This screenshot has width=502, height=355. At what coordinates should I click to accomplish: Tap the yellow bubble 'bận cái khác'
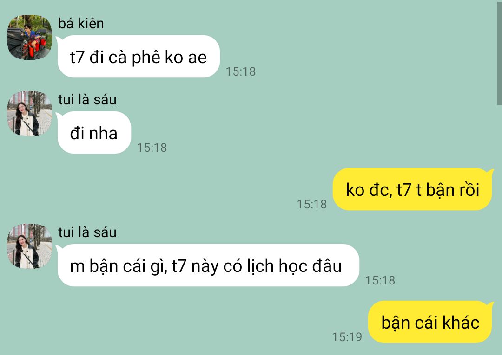click(430, 322)
